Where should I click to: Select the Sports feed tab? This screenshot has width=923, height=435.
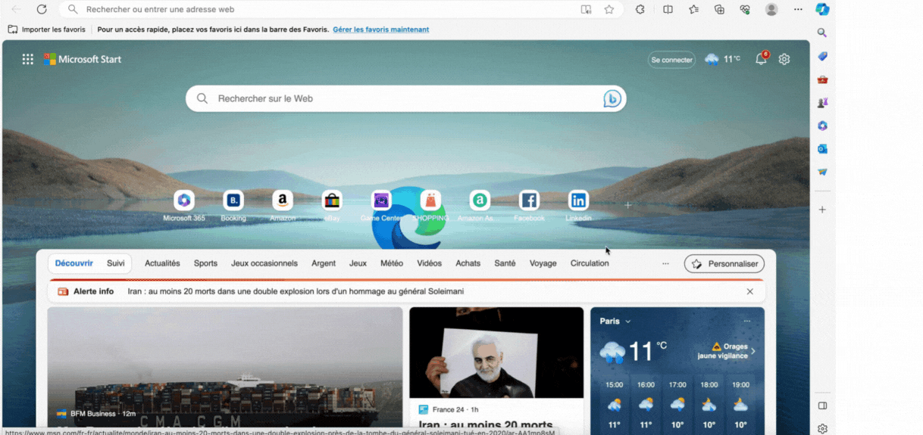(x=205, y=263)
